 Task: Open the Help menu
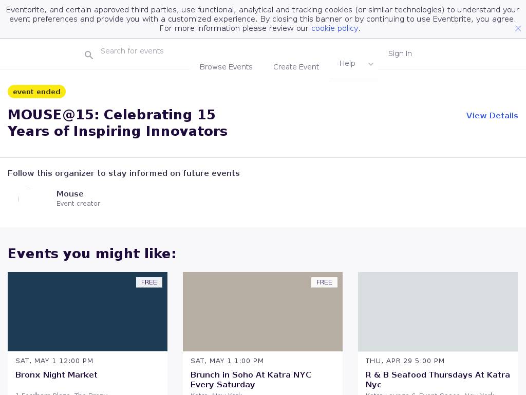point(347,63)
